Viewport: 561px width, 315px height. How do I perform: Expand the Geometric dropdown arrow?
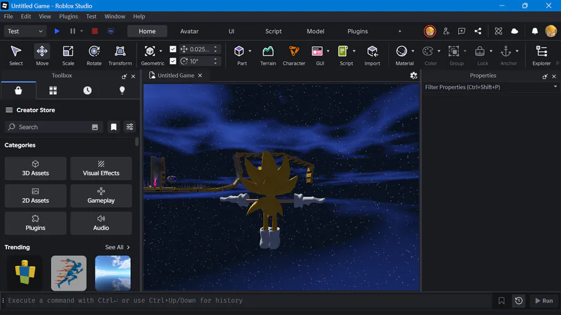click(161, 51)
